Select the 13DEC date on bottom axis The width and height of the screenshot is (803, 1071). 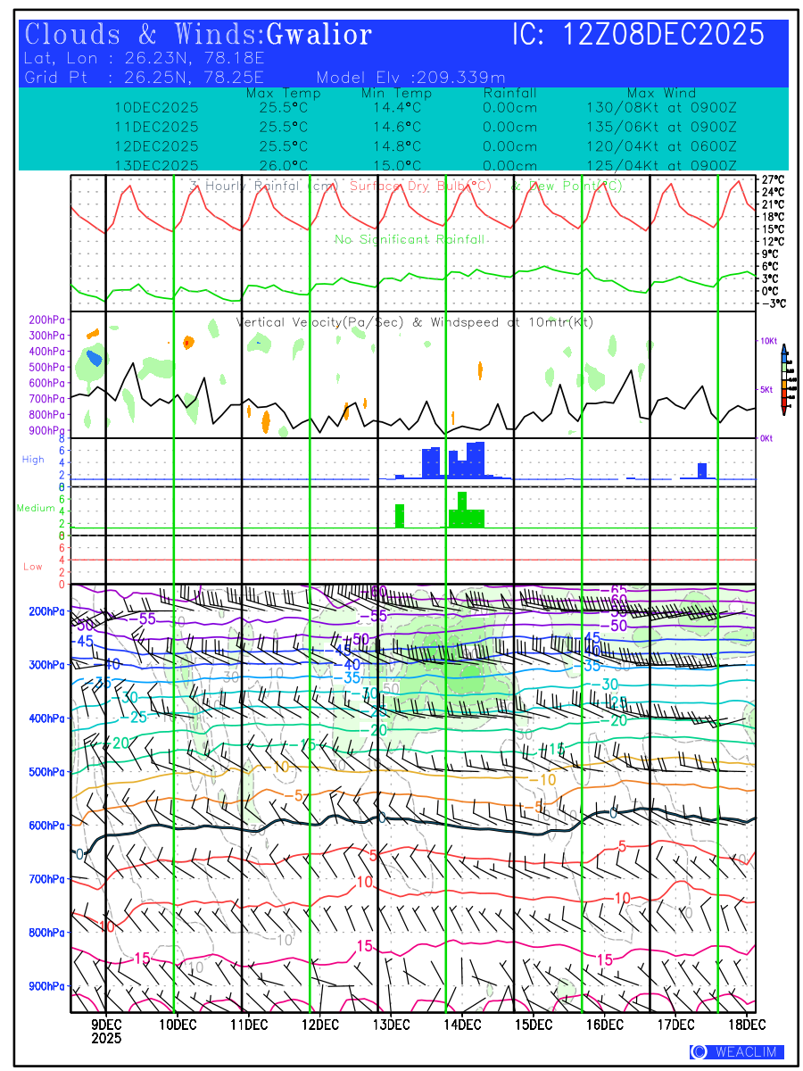point(391,1025)
